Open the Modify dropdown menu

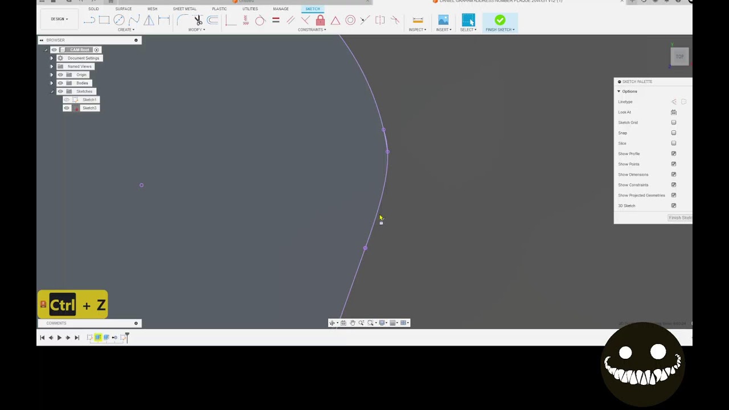pyautogui.click(x=196, y=30)
